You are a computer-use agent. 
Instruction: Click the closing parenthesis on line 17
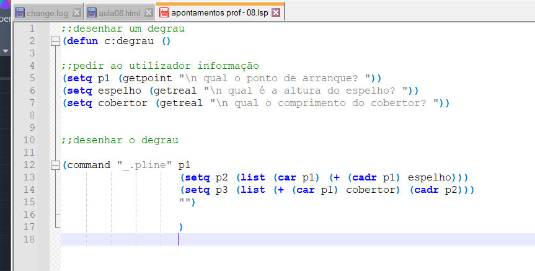click(181, 227)
